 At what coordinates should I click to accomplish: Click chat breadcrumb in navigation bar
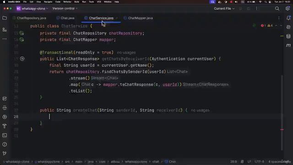(x=156, y=162)
